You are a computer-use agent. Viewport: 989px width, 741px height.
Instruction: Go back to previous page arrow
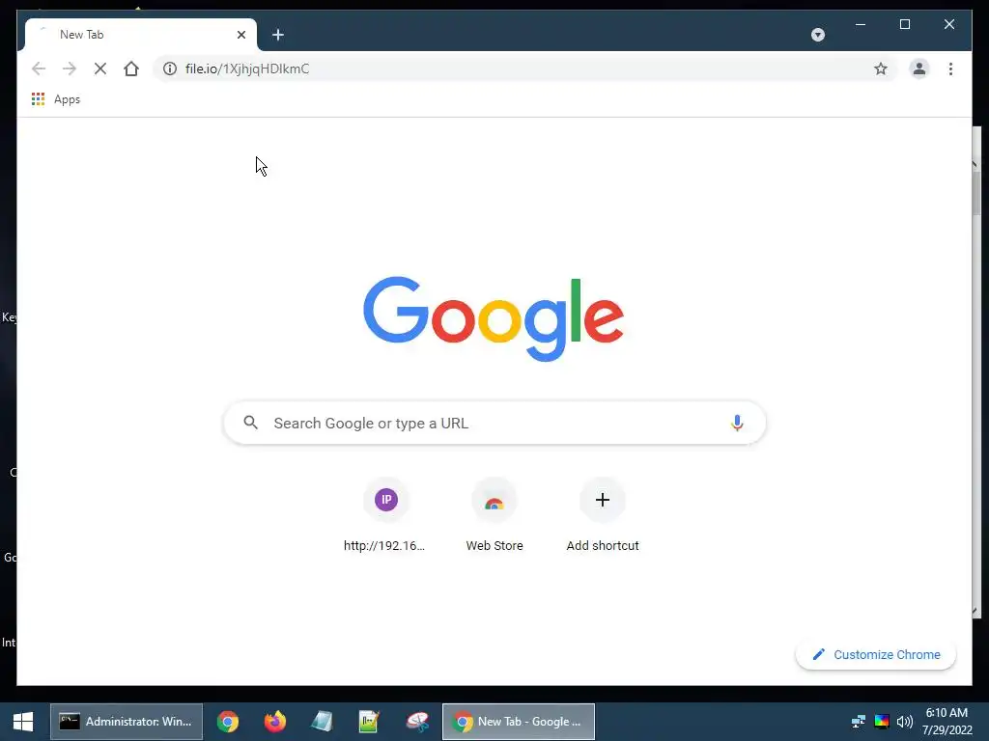coord(39,69)
